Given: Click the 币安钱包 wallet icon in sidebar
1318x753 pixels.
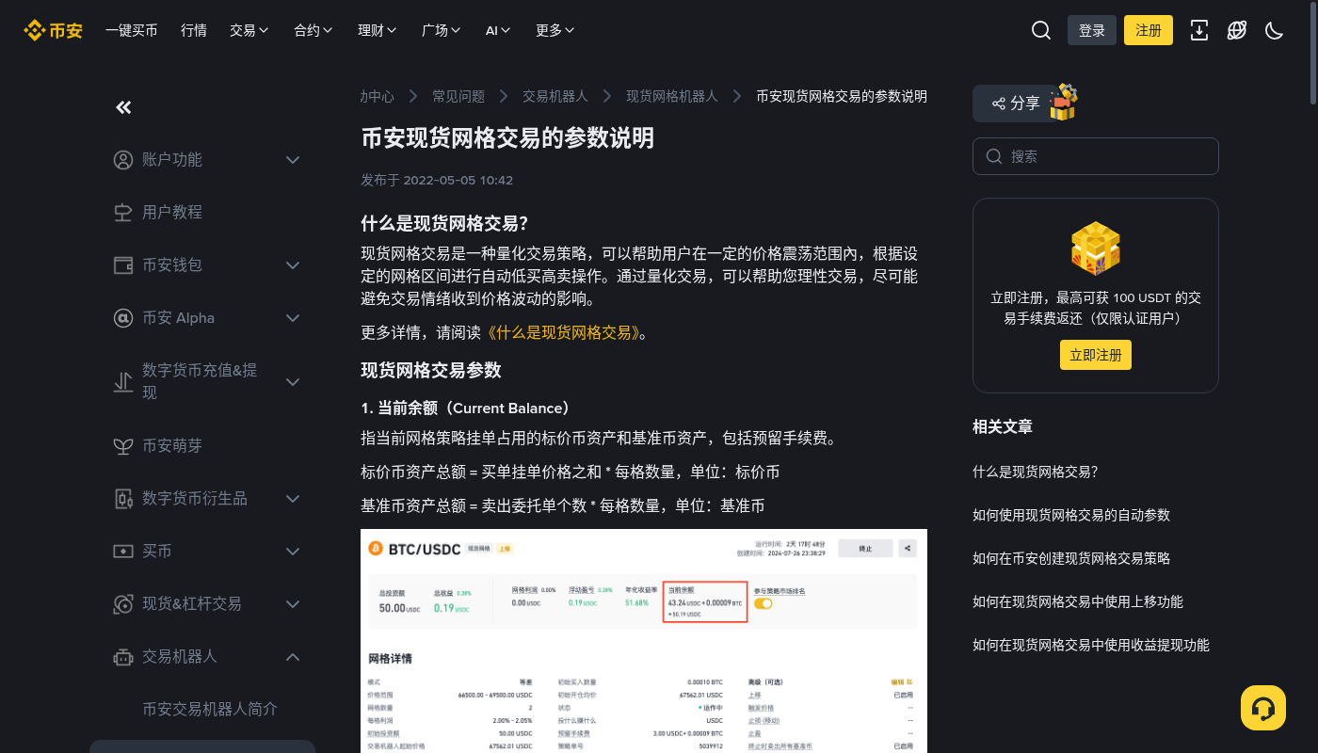Looking at the screenshot, I should (x=123, y=264).
